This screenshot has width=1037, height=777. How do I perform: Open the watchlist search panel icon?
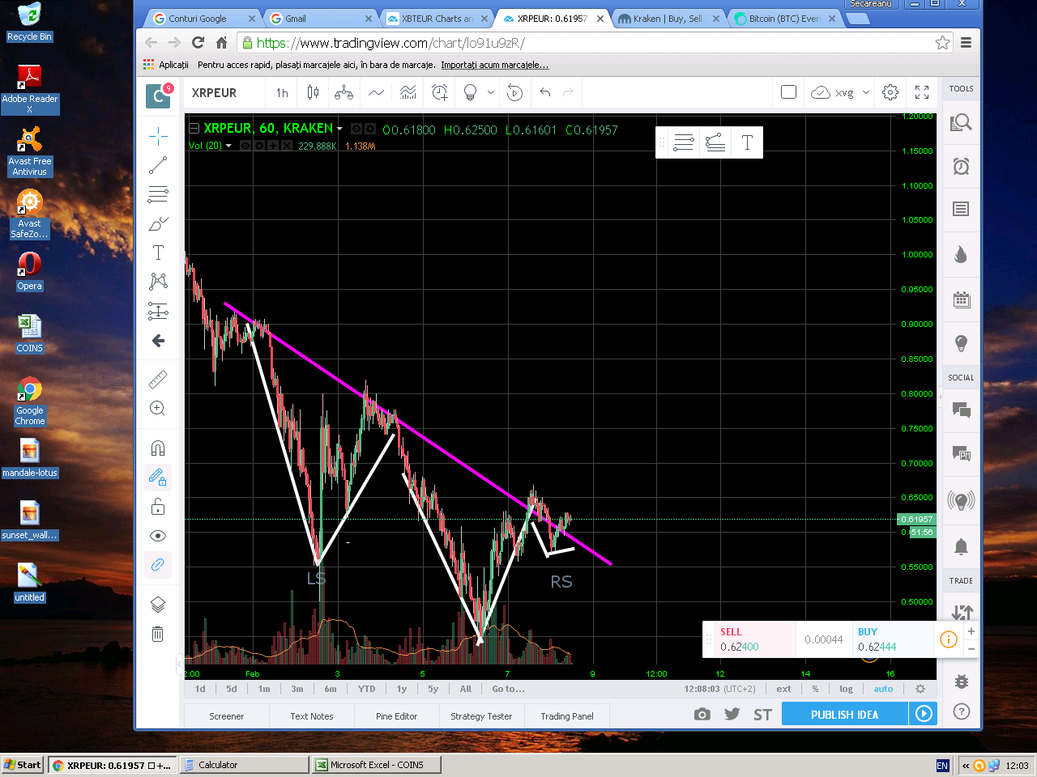(x=961, y=123)
